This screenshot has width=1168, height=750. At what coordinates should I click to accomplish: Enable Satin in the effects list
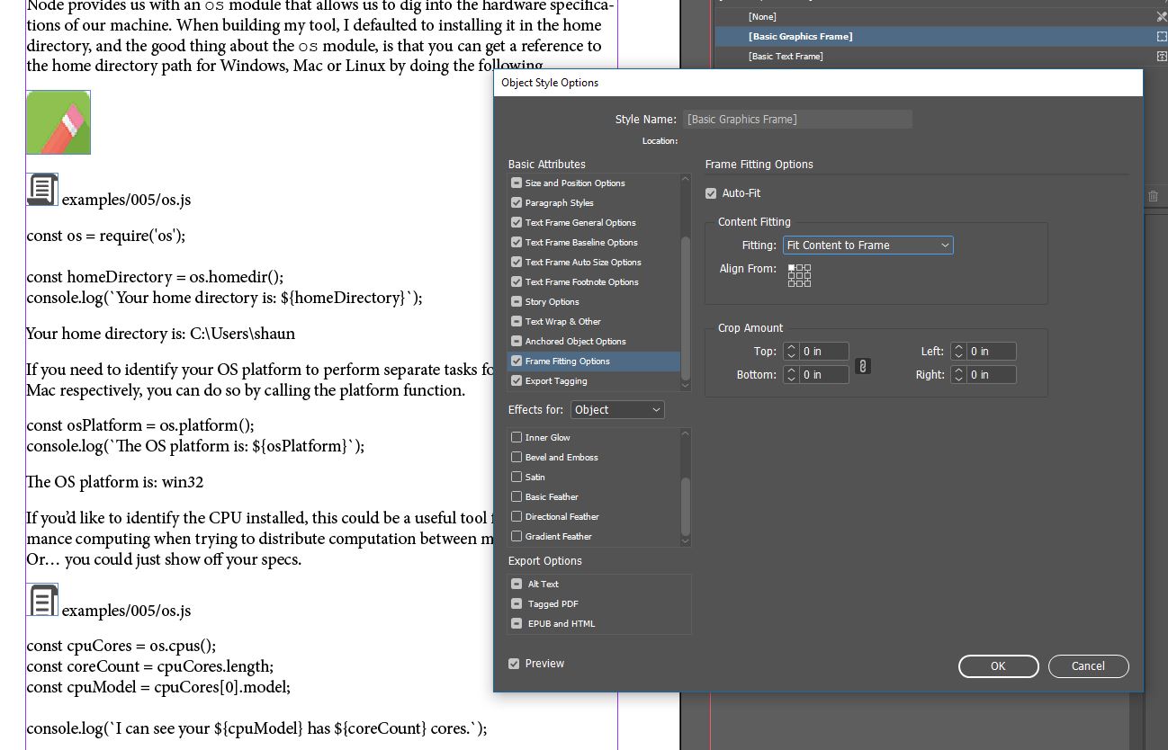(x=516, y=477)
